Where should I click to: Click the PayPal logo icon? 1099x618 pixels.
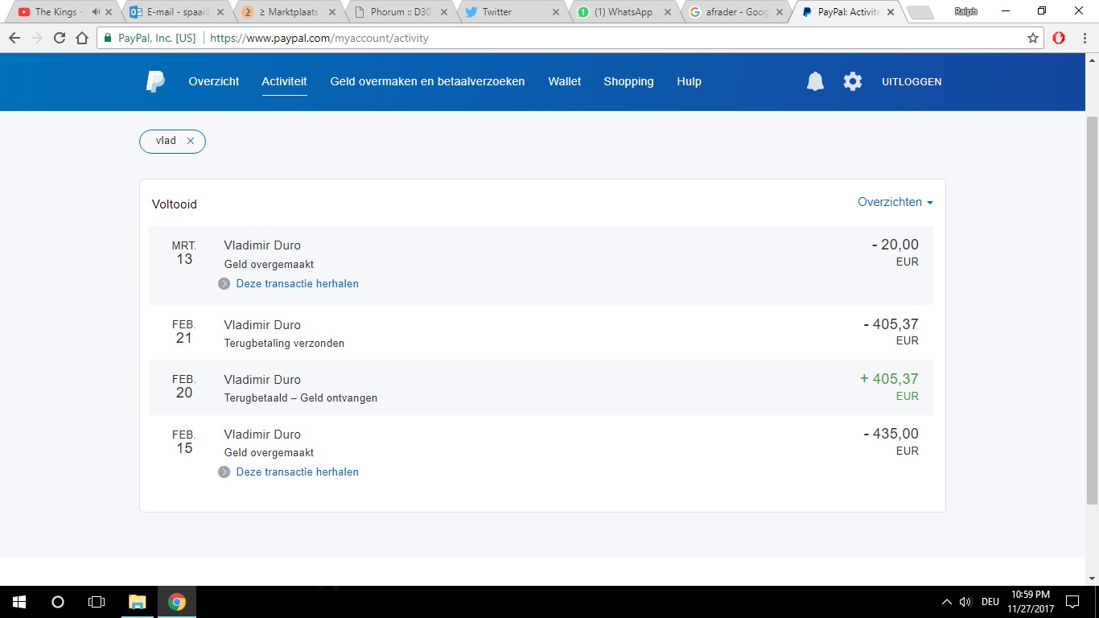[x=155, y=81]
